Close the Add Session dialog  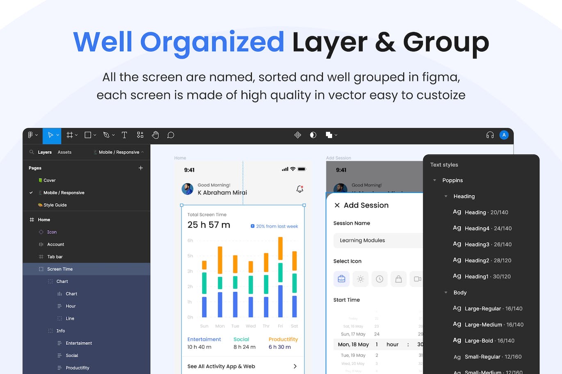[337, 205]
